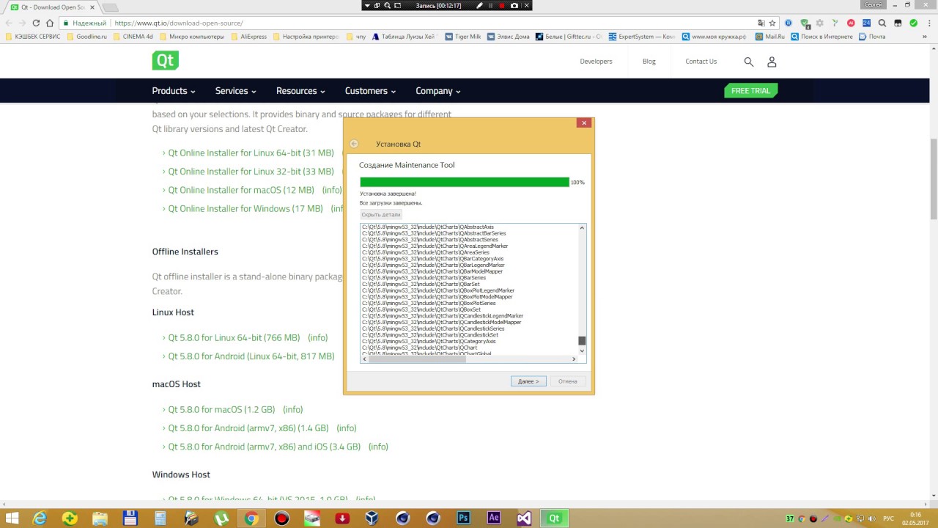This screenshot has width=938, height=528.
Task: Switch to Chrome in the taskbar
Action: pos(251,518)
